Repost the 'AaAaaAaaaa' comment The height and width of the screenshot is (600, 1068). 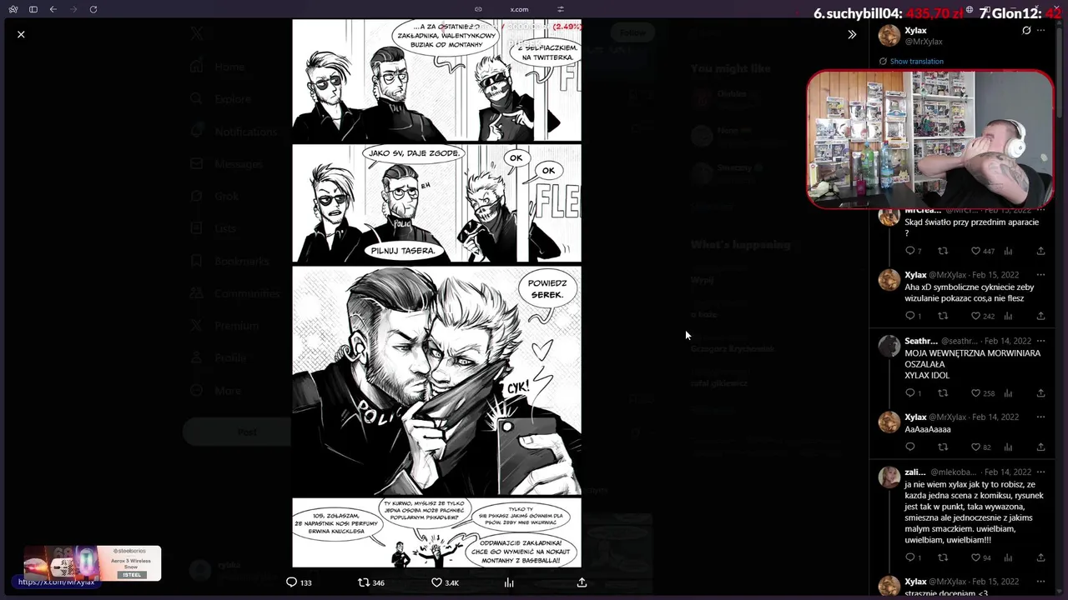tap(943, 447)
